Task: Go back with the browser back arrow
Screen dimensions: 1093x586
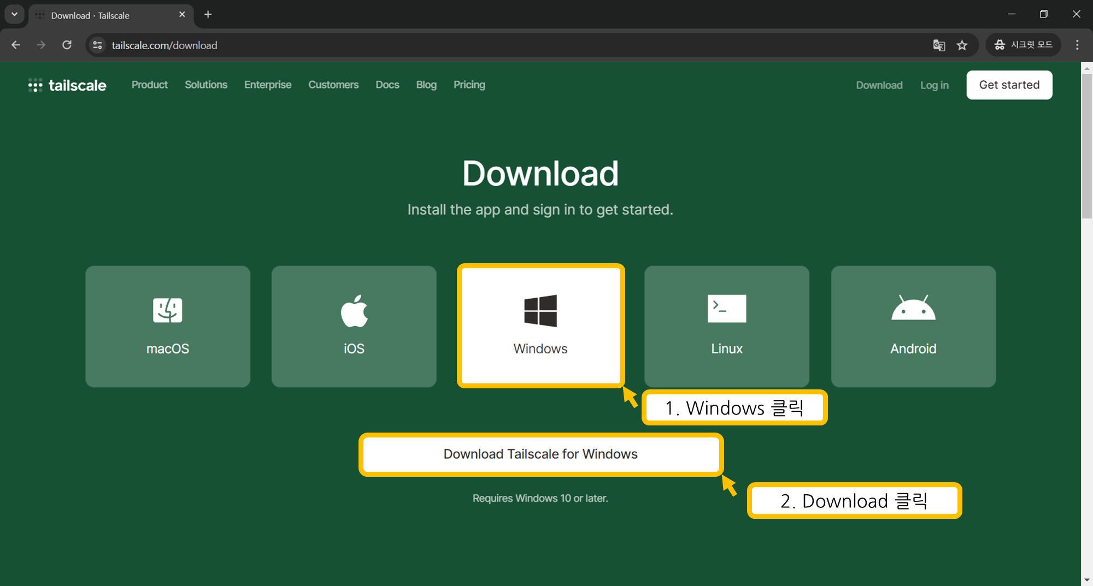Action: pyautogui.click(x=16, y=45)
